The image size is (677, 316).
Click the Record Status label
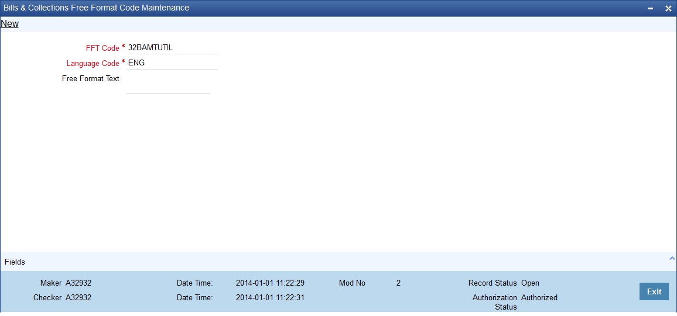point(493,283)
